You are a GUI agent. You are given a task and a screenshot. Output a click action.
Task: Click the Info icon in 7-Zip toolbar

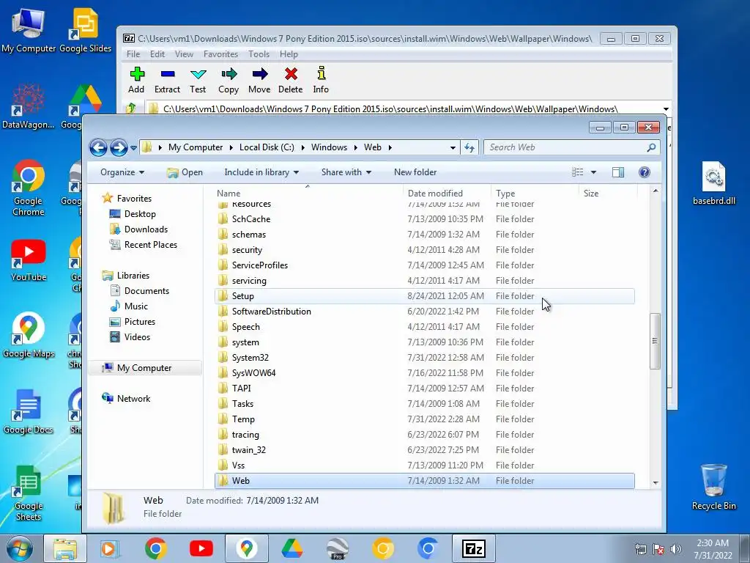point(321,80)
